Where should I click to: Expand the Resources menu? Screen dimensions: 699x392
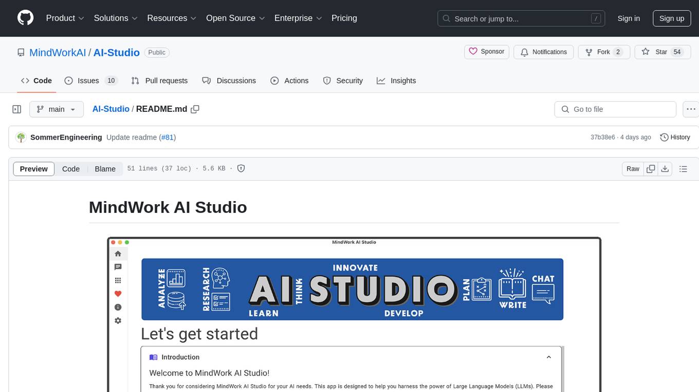pos(172,18)
